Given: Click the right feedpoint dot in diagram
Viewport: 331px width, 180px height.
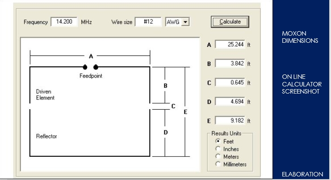Looking at the screenshot, I should coord(96,67).
